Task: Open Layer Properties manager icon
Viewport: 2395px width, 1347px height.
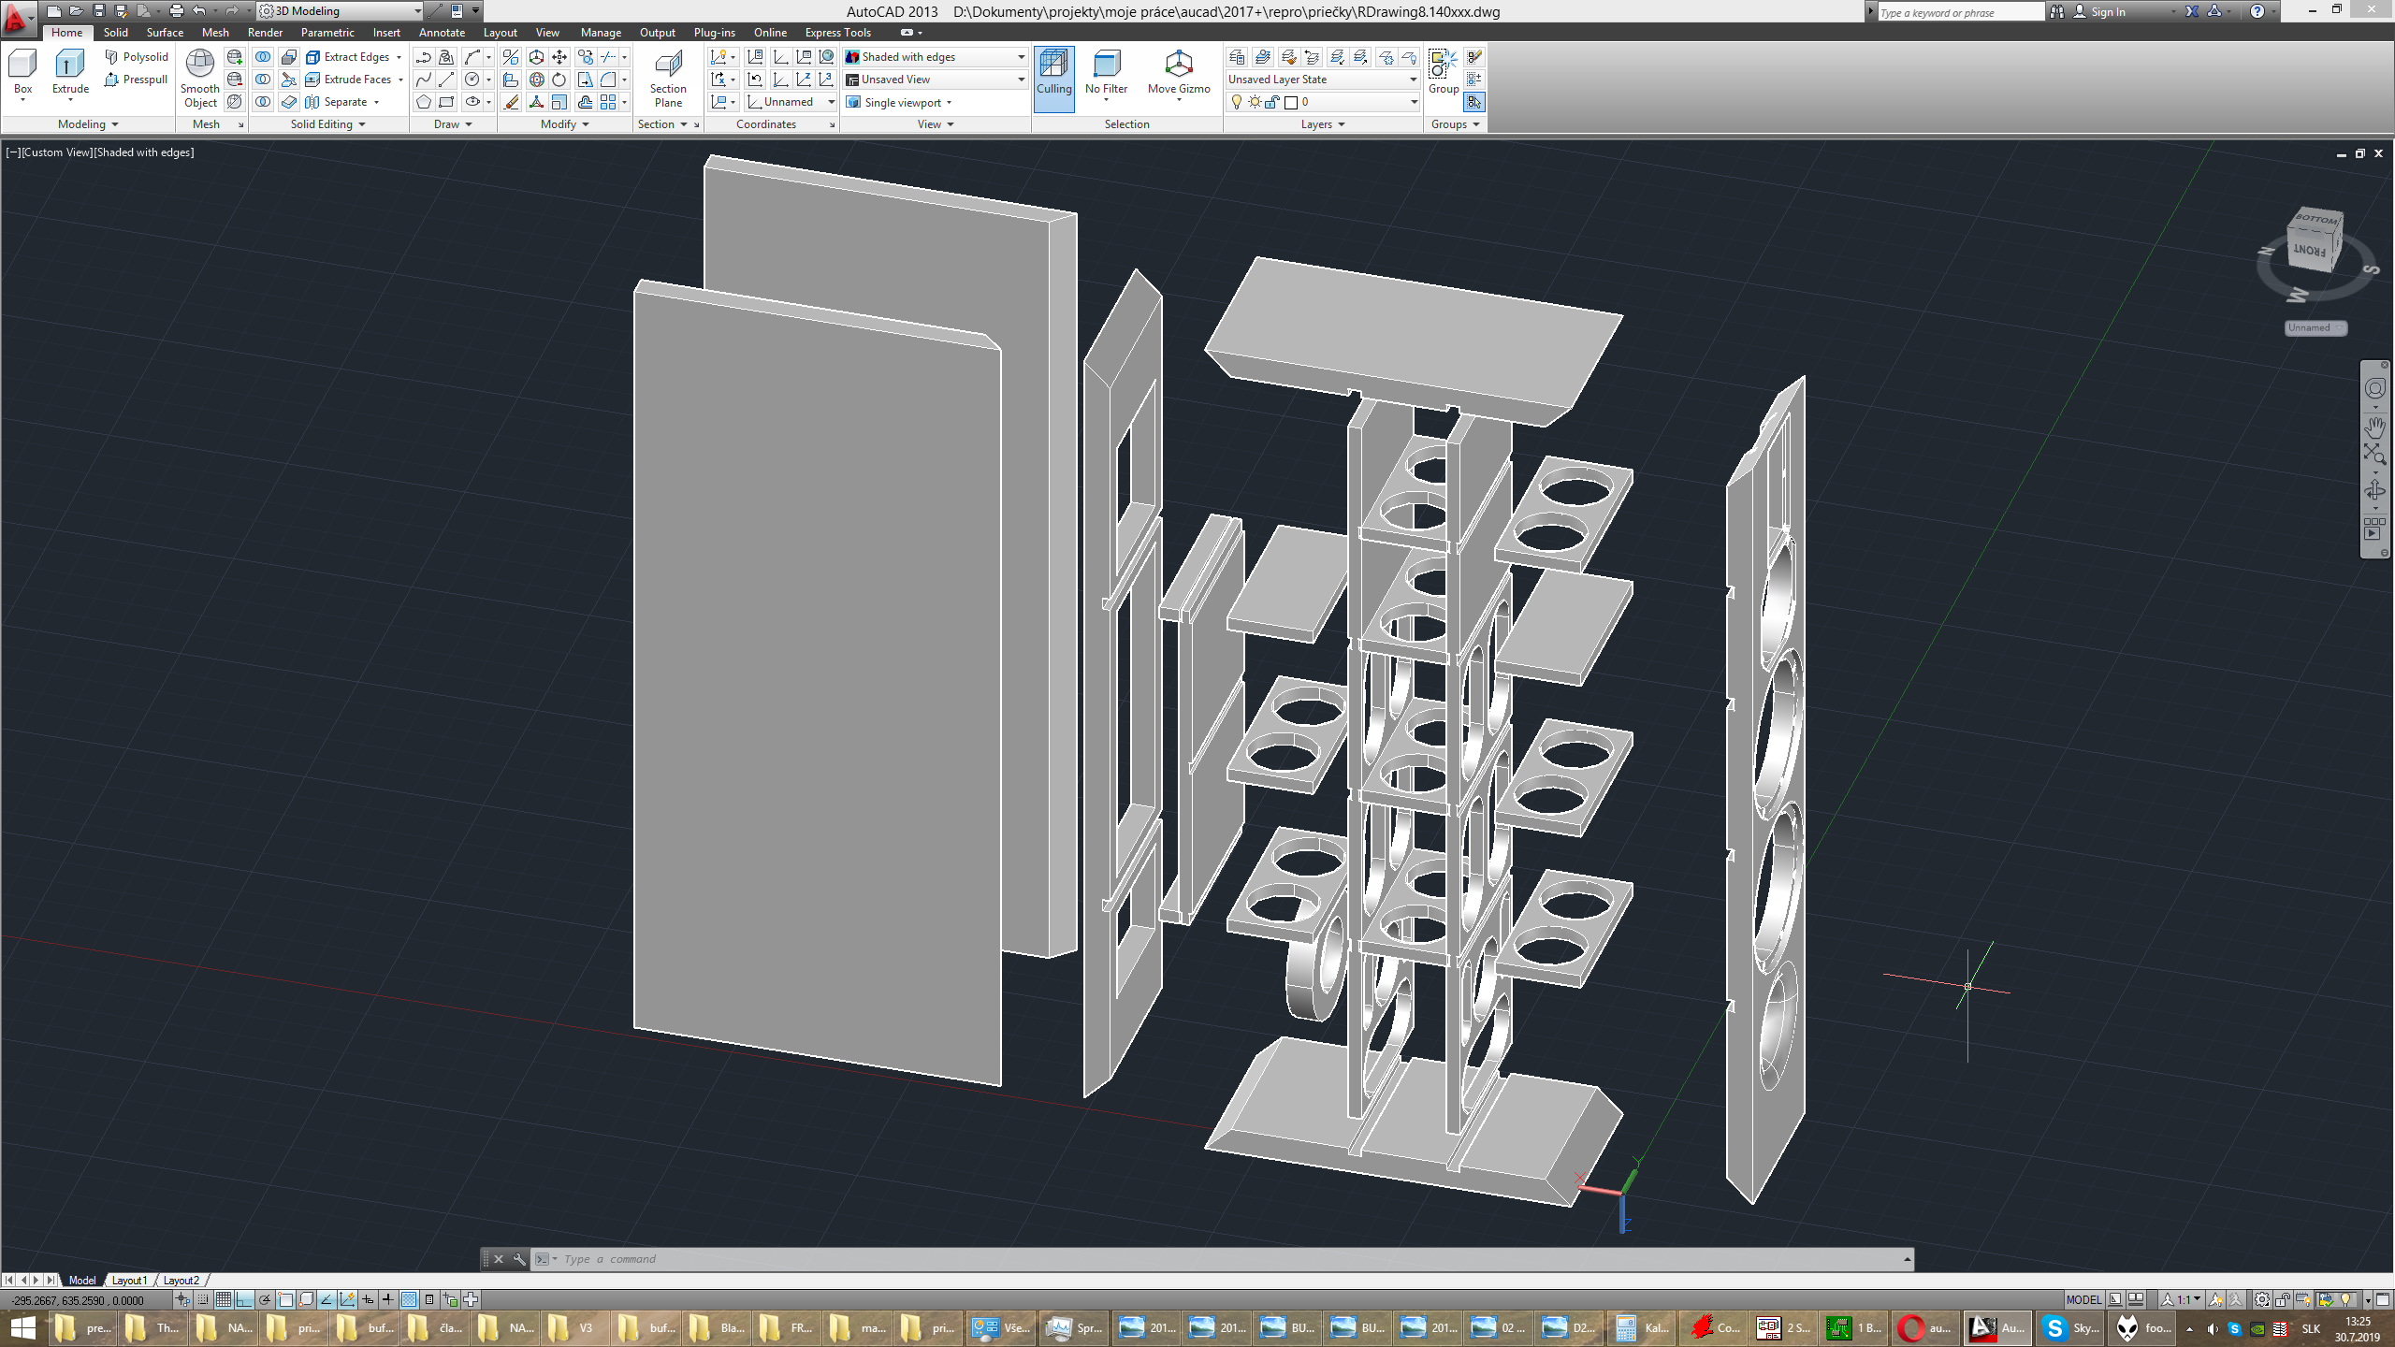Action: (x=1237, y=57)
